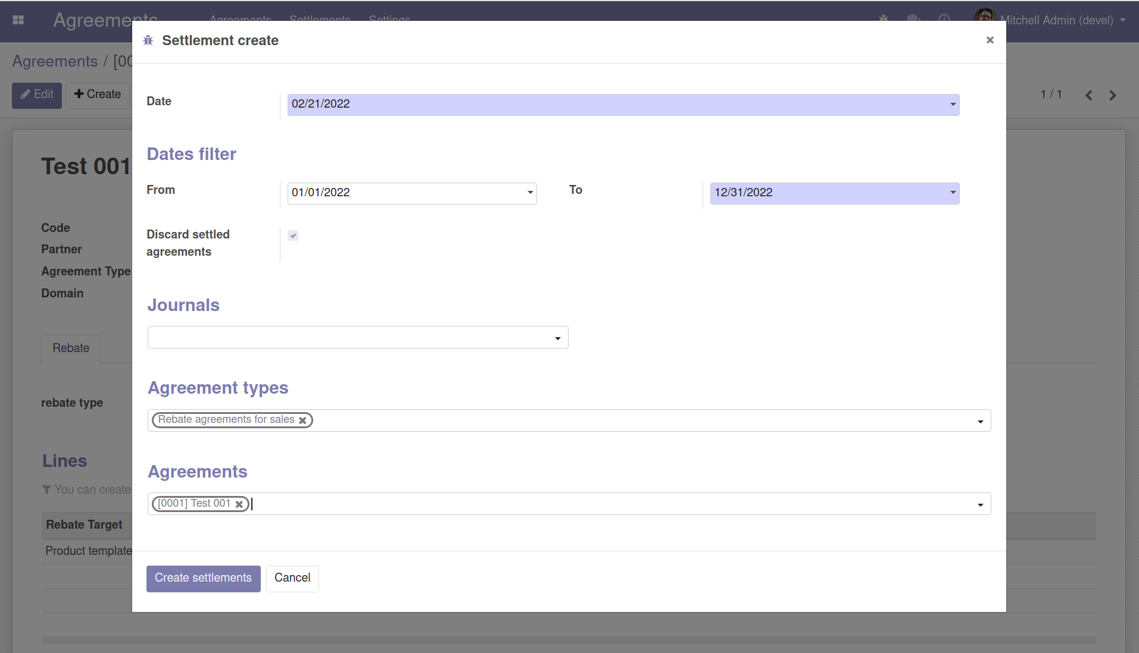Open the Date field dropdown arrow
Viewport: 1139px width, 653px height.
[953, 105]
